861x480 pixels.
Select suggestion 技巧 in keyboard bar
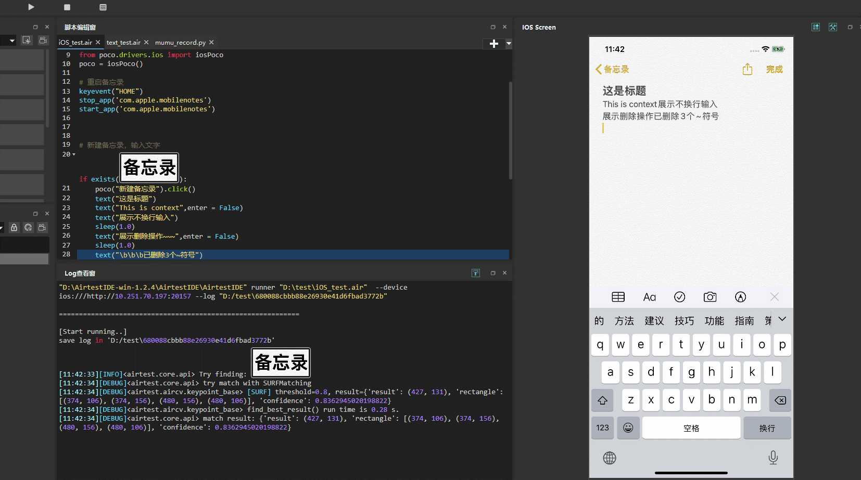coord(685,321)
